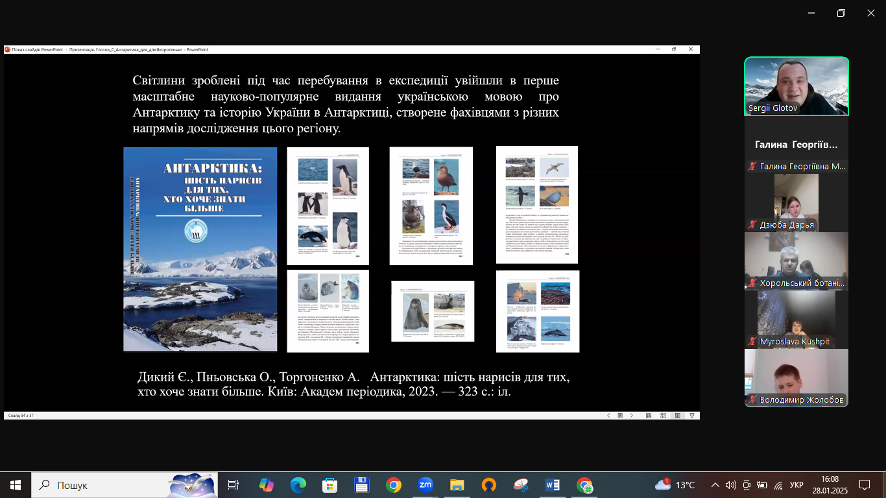Open Zoom app from the taskbar
Viewport: 886px width, 498px height.
pos(425,485)
